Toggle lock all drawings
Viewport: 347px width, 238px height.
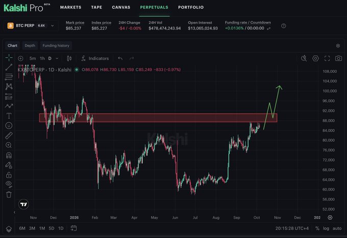point(9,175)
